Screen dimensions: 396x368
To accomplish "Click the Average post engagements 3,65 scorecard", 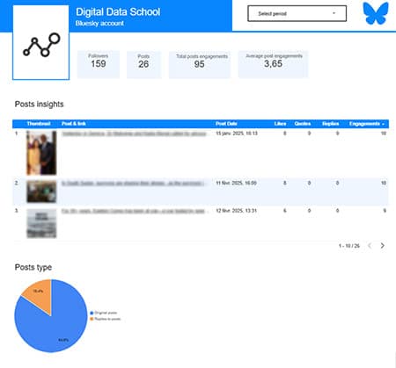I will coord(273,64).
